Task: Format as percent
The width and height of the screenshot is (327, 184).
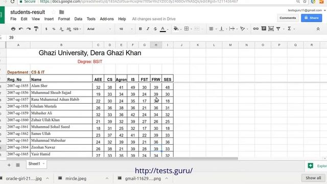Action: point(54,29)
